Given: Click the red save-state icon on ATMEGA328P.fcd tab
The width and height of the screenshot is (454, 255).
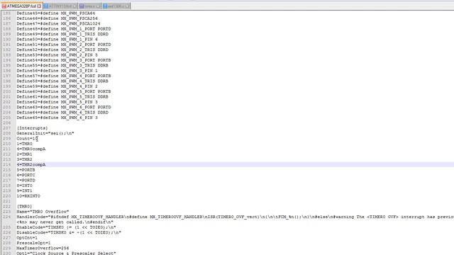Looking at the screenshot, I should (4, 6).
